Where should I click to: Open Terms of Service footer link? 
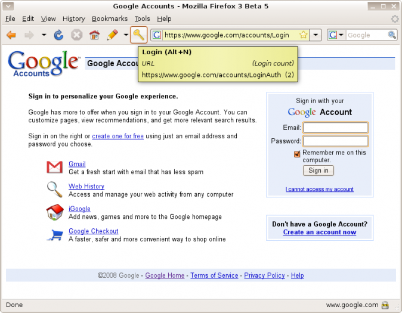click(x=214, y=275)
